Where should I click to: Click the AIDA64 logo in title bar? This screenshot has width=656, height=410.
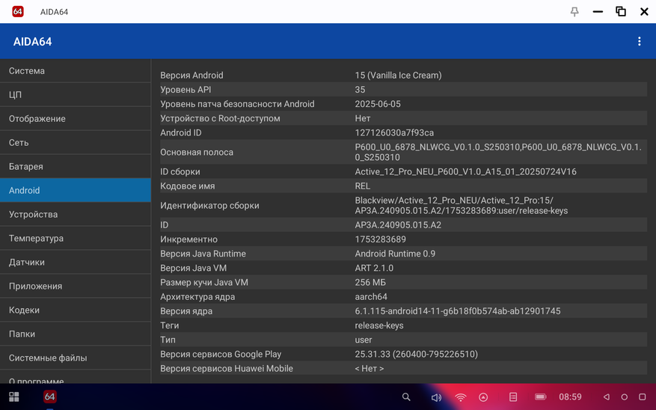point(18,12)
